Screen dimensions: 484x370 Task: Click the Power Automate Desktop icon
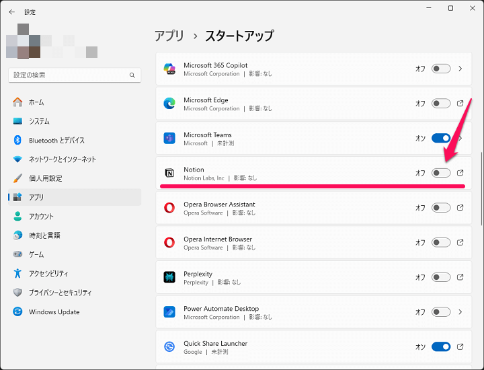pyautogui.click(x=169, y=312)
